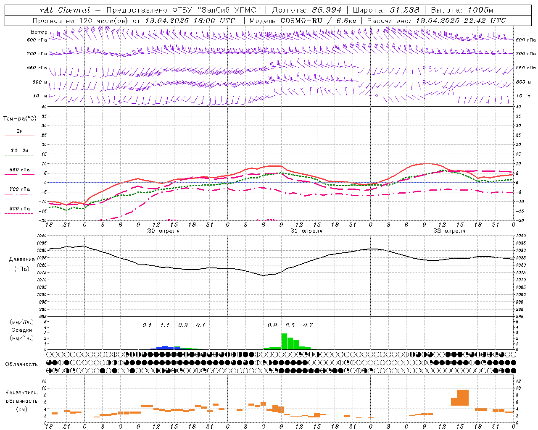538x430 pixels.
Task: Click the 12 tick on right convective axis
Action: tap(518, 381)
